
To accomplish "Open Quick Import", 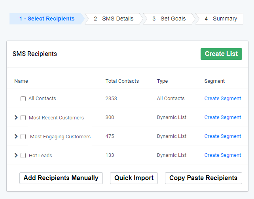I will (134, 178).
